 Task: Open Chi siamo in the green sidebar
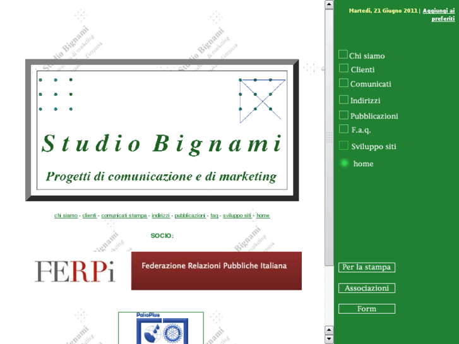[367, 56]
